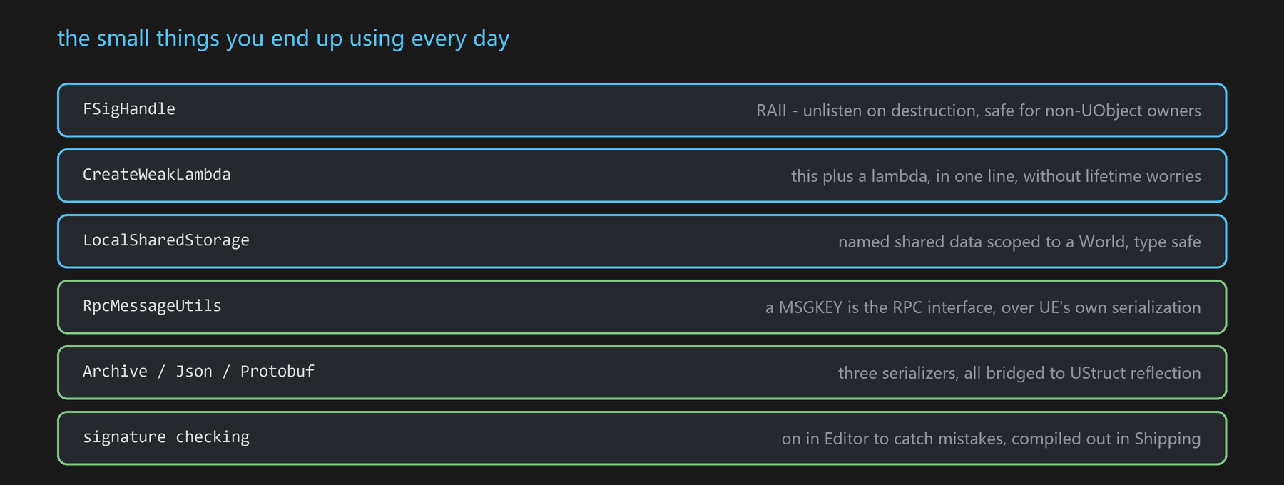Click the compiled out in Shipping description

[991, 439]
